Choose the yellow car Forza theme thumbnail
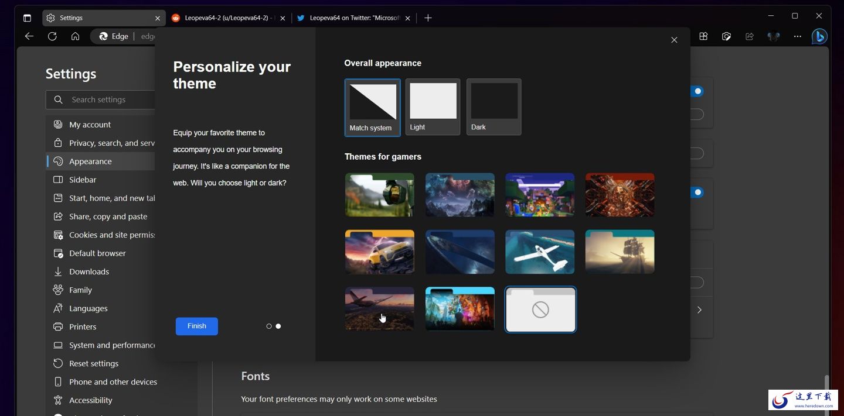This screenshot has width=844, height=416. click(x=380, y=252)
